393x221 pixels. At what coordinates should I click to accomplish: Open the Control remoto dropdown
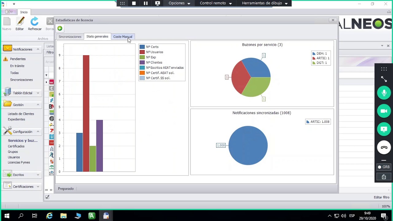(216, 3)
